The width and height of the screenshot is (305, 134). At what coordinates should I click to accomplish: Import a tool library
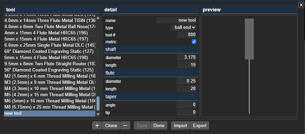pyautogui.click(x=180, y=126)
